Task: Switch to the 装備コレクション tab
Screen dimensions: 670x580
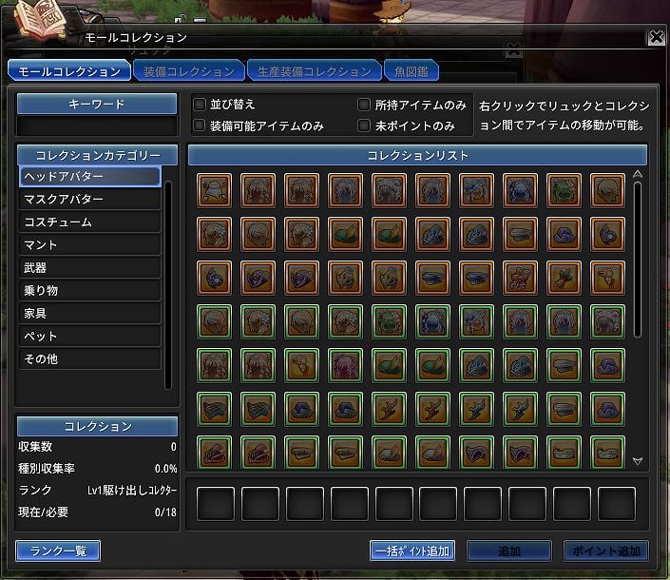Action: tap(188, 71)
